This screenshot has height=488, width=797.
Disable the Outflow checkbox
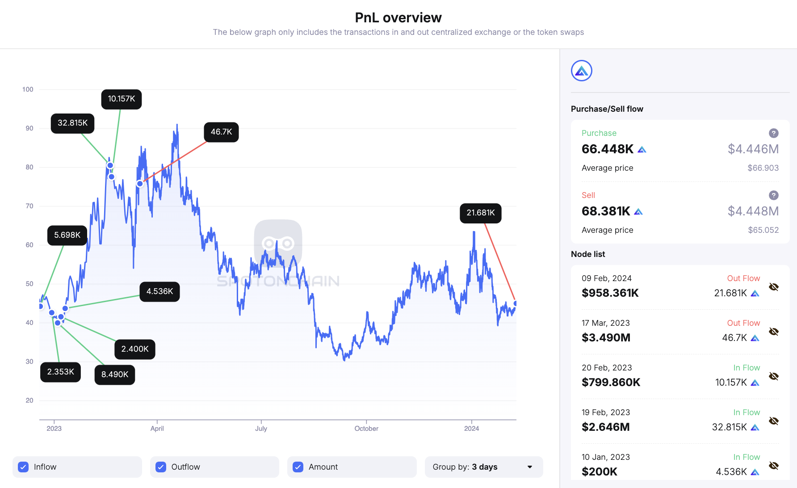pos(161,467)
